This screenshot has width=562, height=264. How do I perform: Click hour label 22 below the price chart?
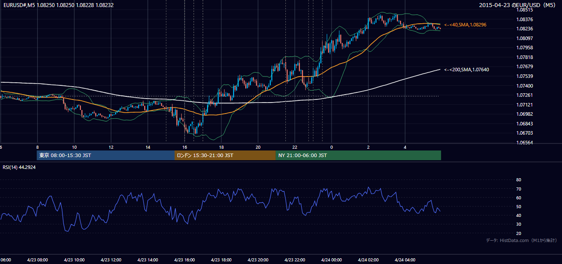[295, 147]
